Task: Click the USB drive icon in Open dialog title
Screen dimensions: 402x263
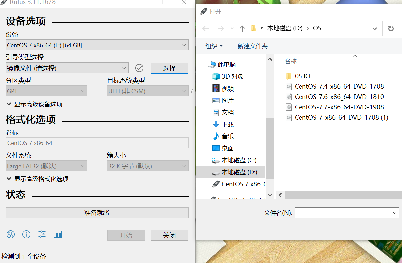Action: pos(203,11)
